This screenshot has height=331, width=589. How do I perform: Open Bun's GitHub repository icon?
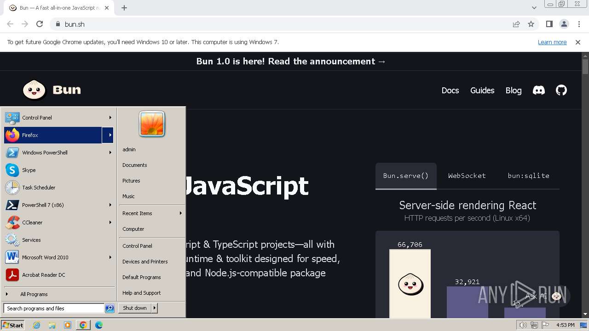[x=561, y=90]
